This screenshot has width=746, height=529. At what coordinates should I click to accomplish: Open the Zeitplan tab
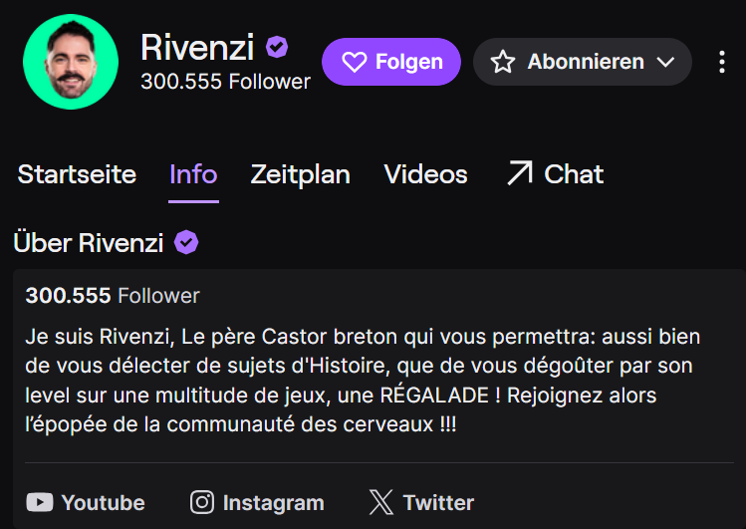tap(300, 174)
